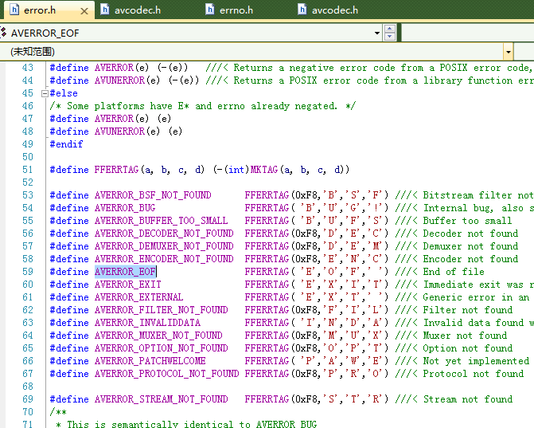Screen dimensions: 534x428
Task: Click AVERROR_BSF_NOT_FOUND on line 53
Action: tap(153, 195)
